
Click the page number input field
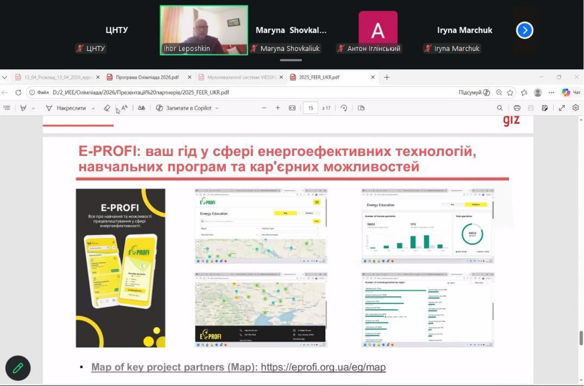click(x=311, y=108)
